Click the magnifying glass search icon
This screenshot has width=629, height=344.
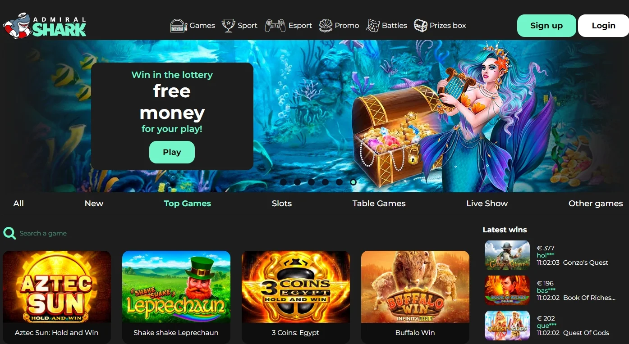(9, 233)
